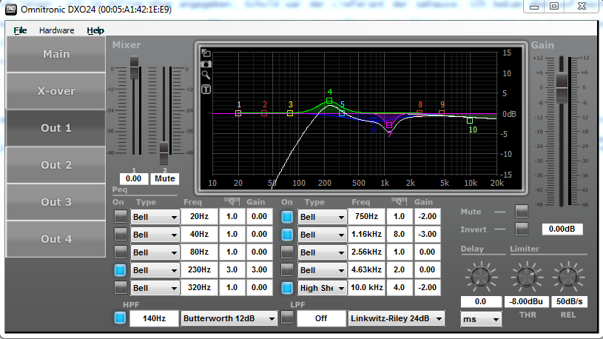Turn off the HPF toggle
This screenshot has height=339, width=603.
tap(120, 318)
